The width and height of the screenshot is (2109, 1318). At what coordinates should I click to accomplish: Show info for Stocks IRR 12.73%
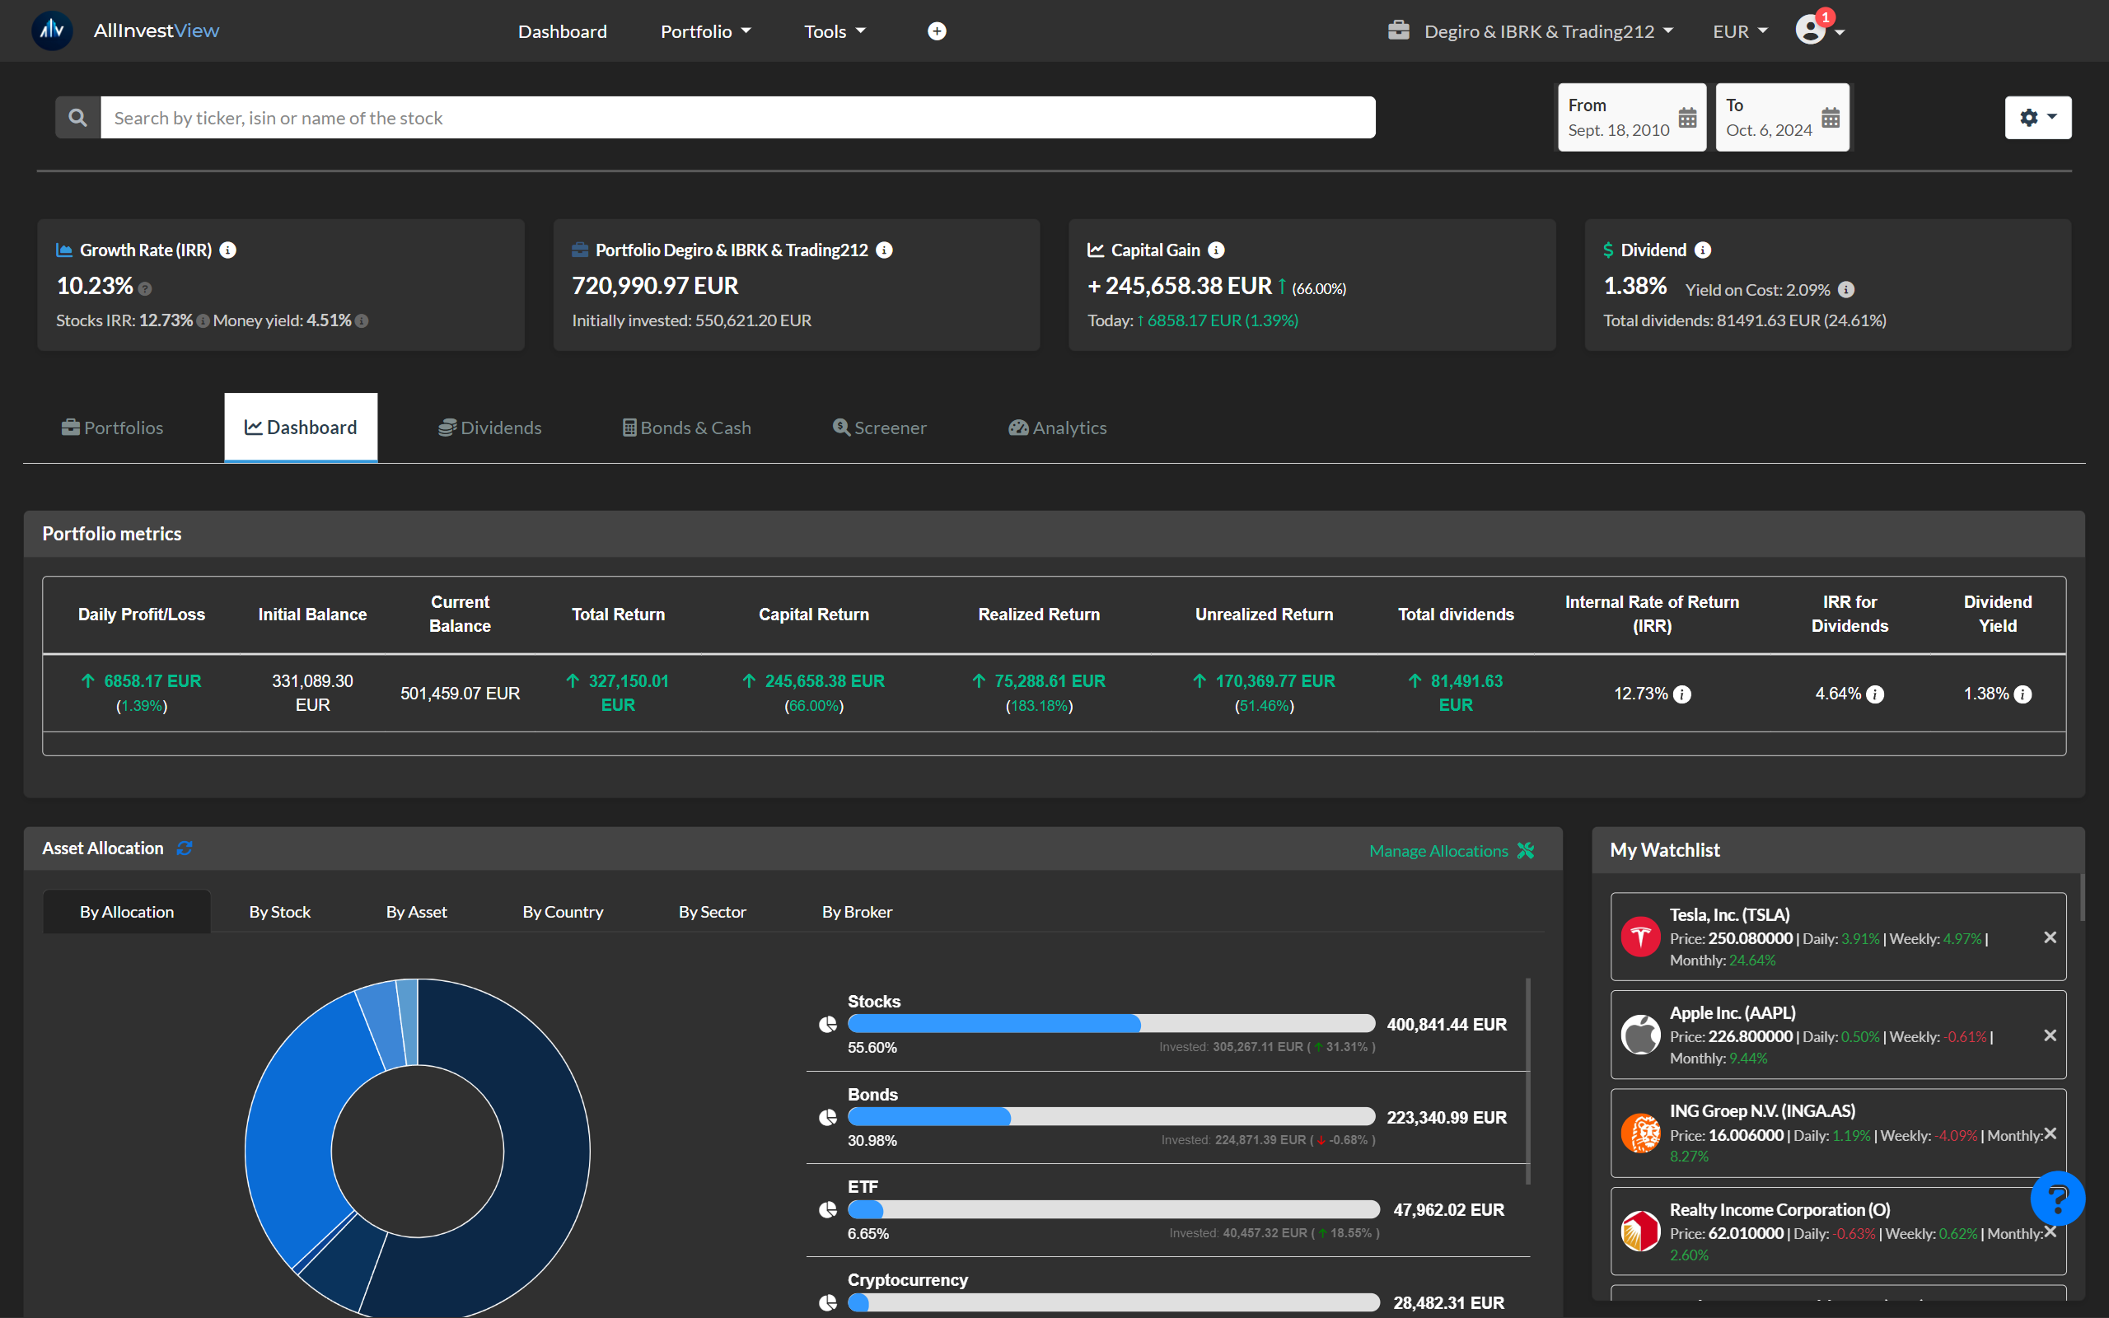[203, 320]
